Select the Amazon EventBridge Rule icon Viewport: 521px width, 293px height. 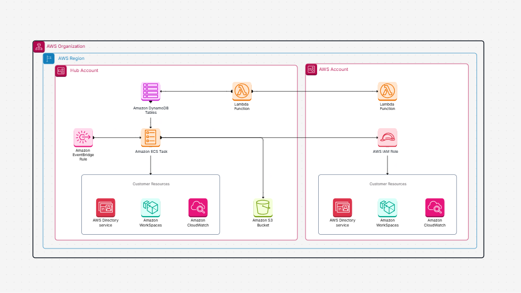tap(83, 137)
